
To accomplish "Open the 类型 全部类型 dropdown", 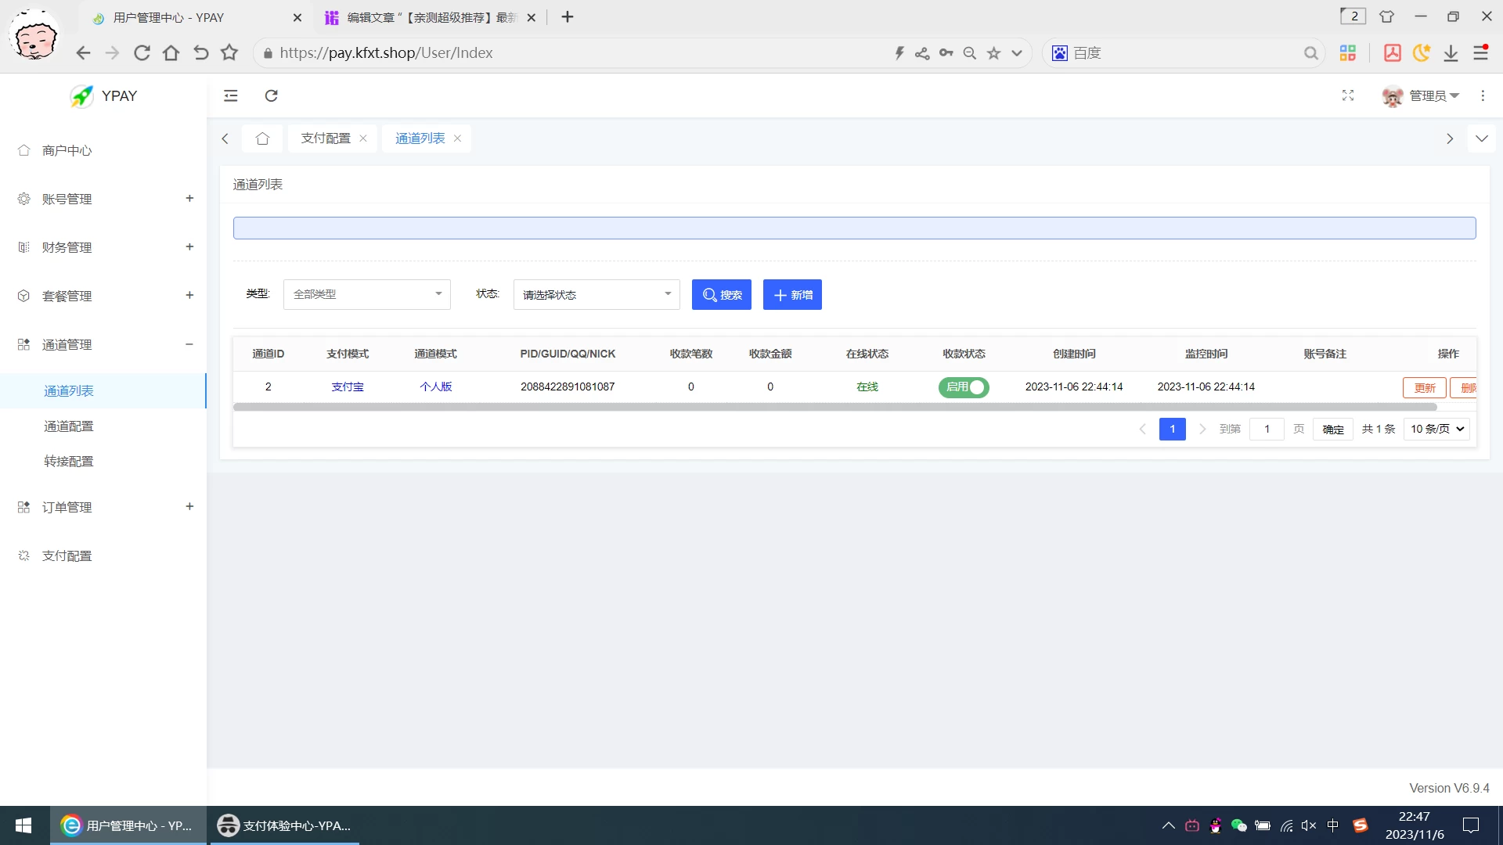I will coord(366,294).
